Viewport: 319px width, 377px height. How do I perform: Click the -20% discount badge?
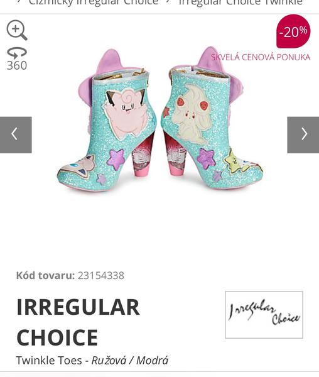[x=293, y=31]
